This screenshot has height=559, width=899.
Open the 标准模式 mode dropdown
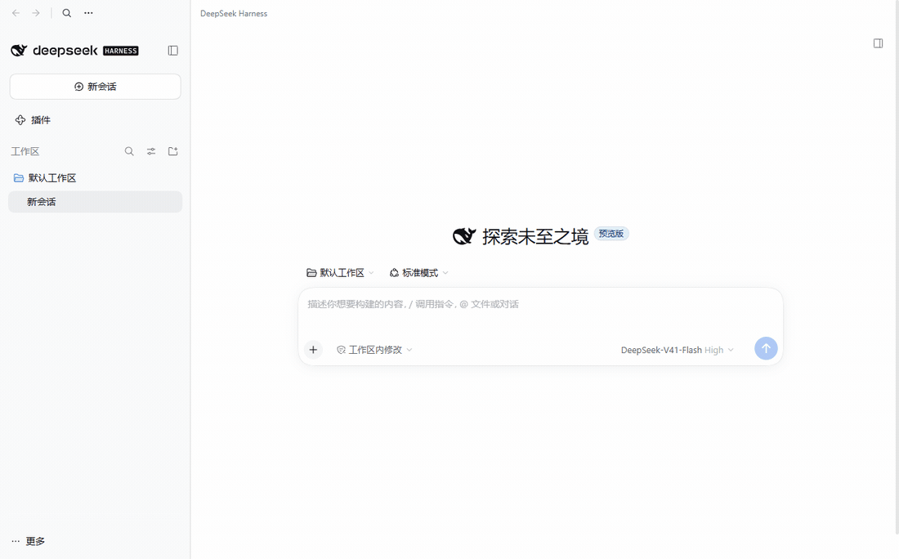pos(419,273)
